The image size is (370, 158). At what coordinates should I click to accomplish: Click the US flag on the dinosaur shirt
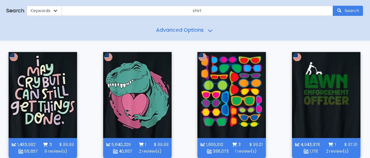coord(108,57)
